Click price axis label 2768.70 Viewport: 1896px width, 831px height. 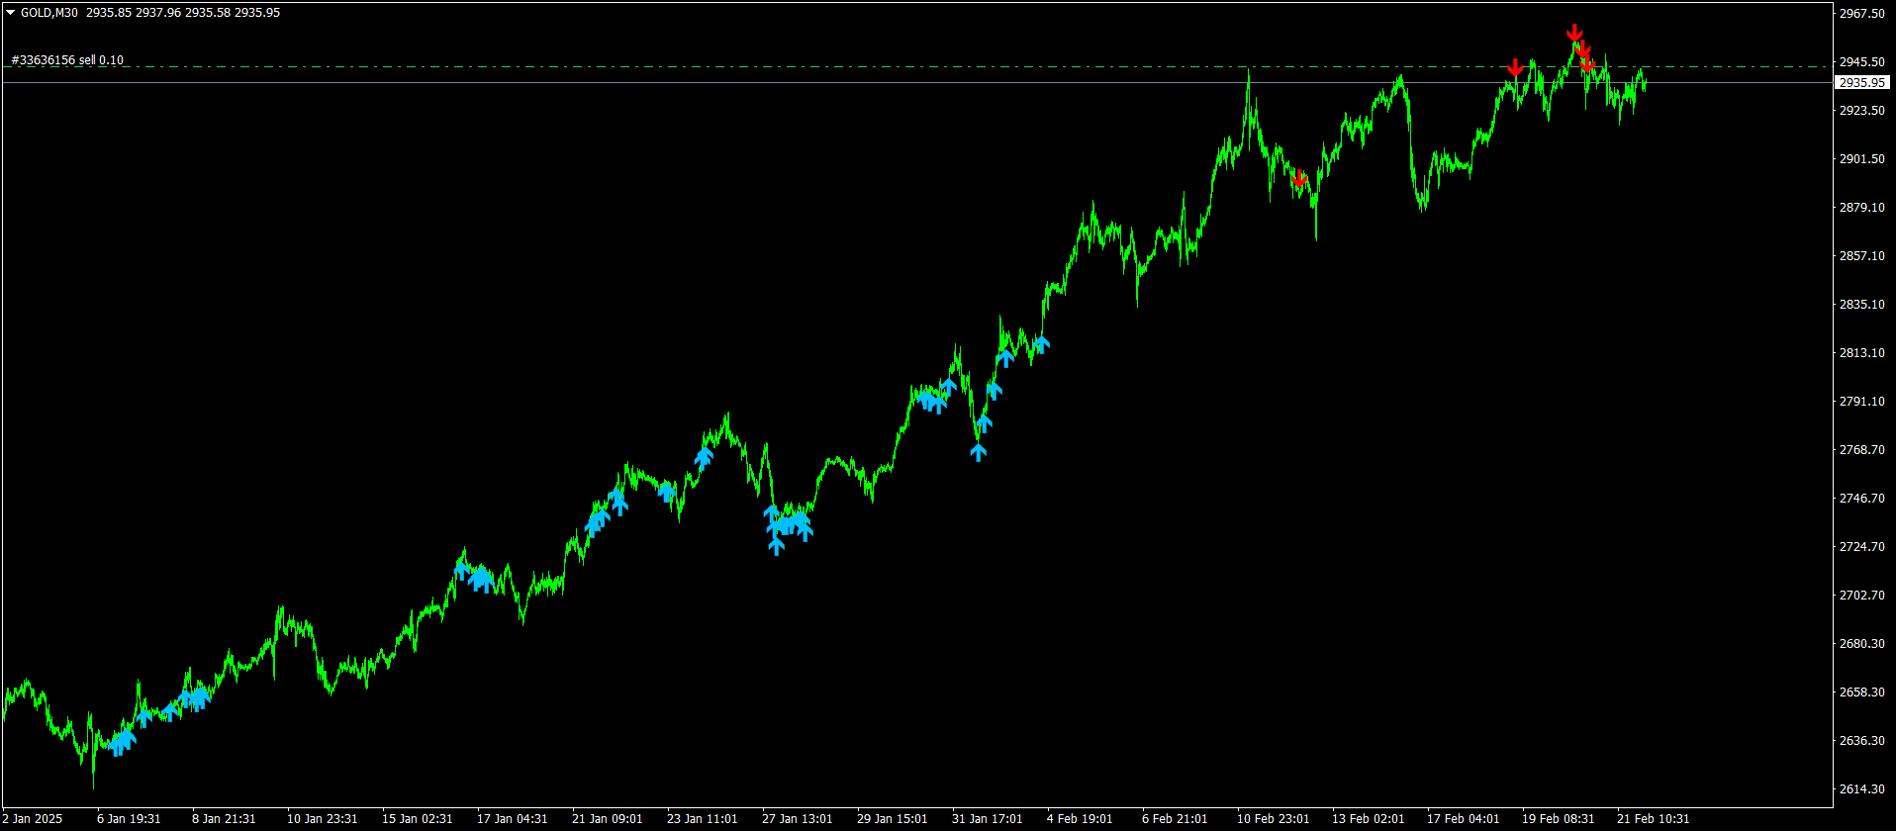click(x=1861, y=450)
